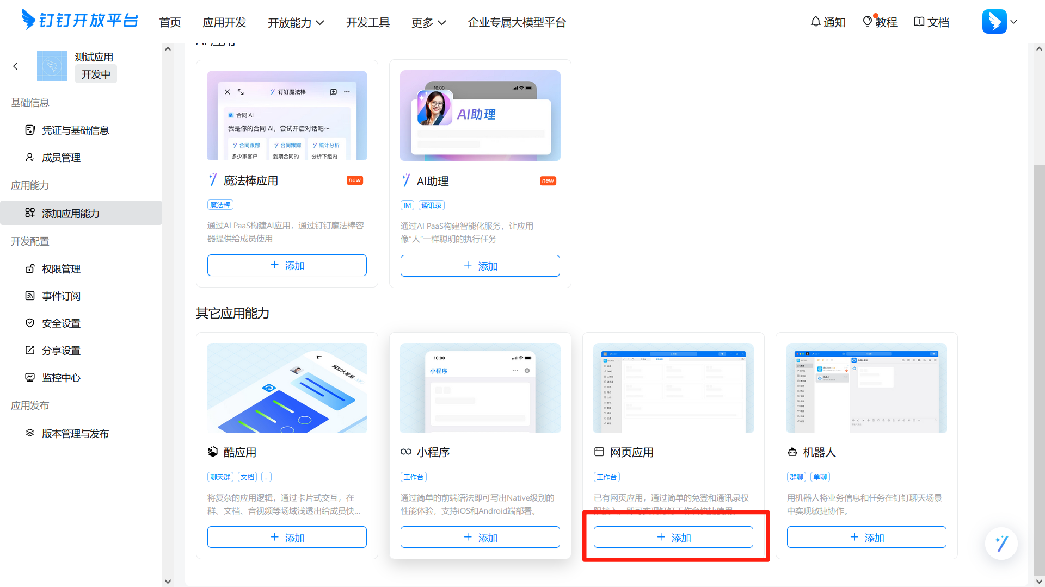The height and width of the screenshot is (587, 1045).
Task: Add the 网页应用 capability
Action: [673, 537]
